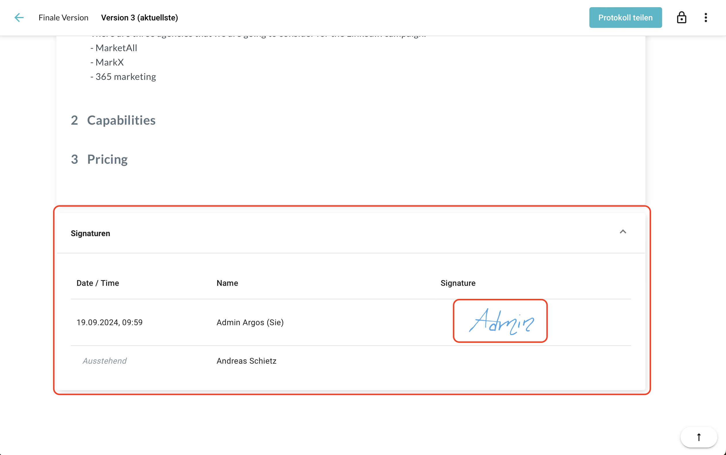Click the lock icon in header
The image size is (726, 455).
pyautogui.click(x=681, y=18)
